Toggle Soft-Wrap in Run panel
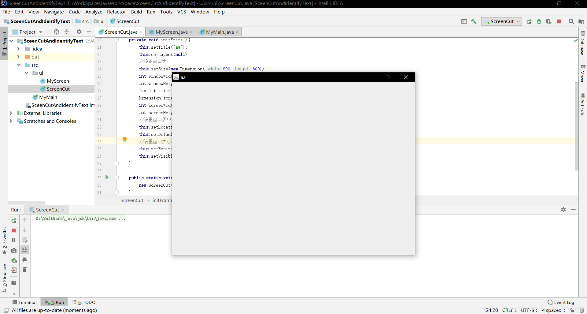The image size is (587, 314). pyautogui.click(x=25, y=240)
